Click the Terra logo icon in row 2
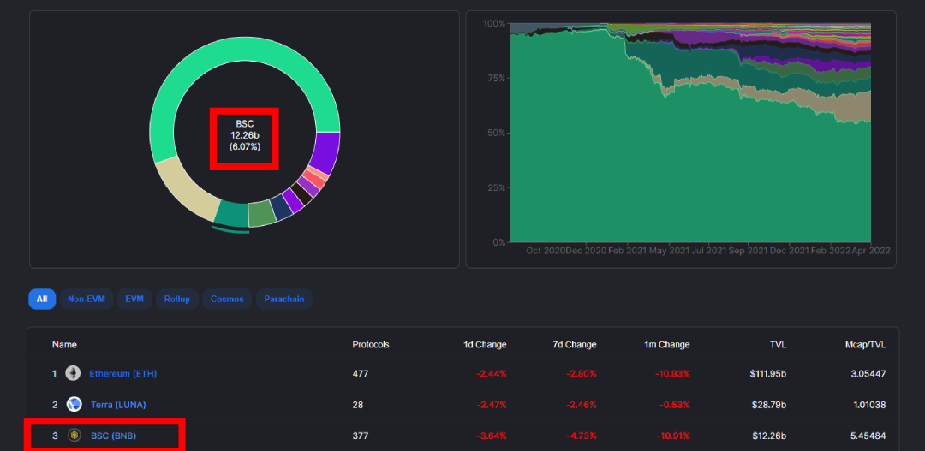 [74, 405]
